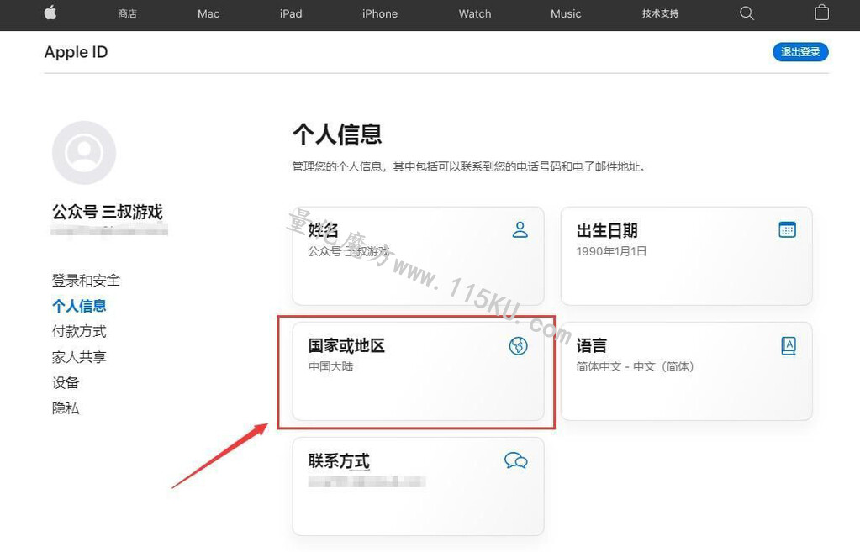The image size is (860, 552).
Task: Click the person icon on 姓名 card
Action: pyautogui.click(x=520, y=229)
